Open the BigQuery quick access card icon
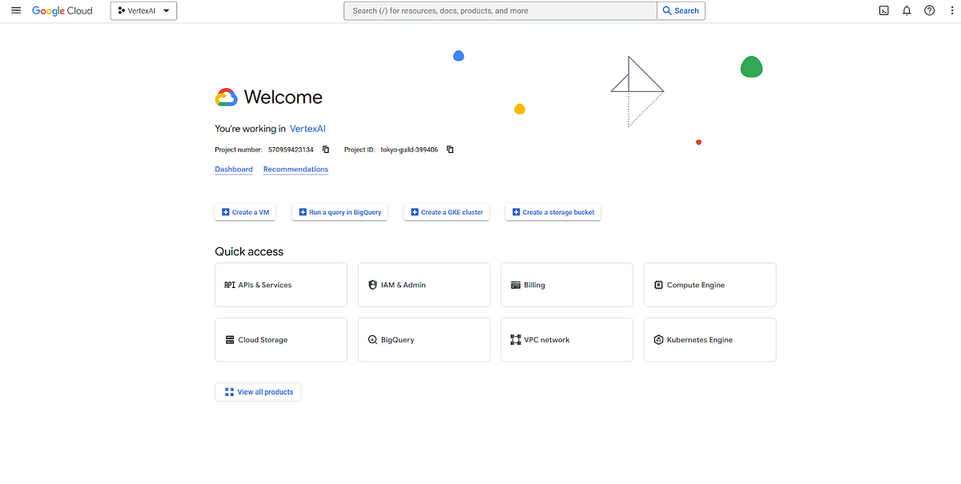Viewport: 961px width, 484px height. pyautogui.click(x=372, y=339)
